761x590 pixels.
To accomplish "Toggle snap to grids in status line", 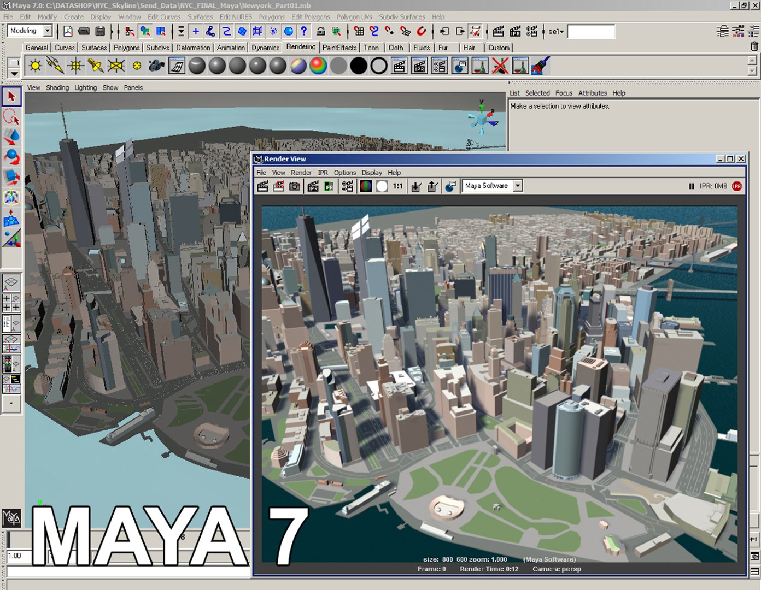I will [x=359, y=31].
